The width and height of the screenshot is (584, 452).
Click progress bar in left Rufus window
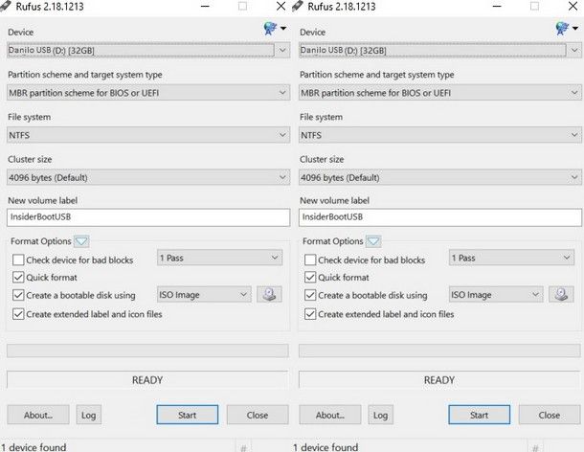click(x=147, y=350)
